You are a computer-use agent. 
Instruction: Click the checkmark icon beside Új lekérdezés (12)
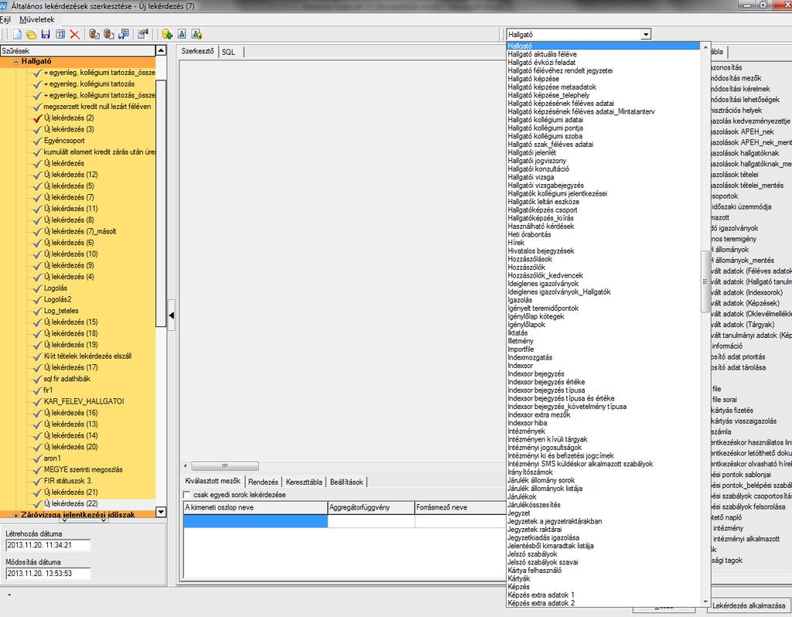pos(37,176)
